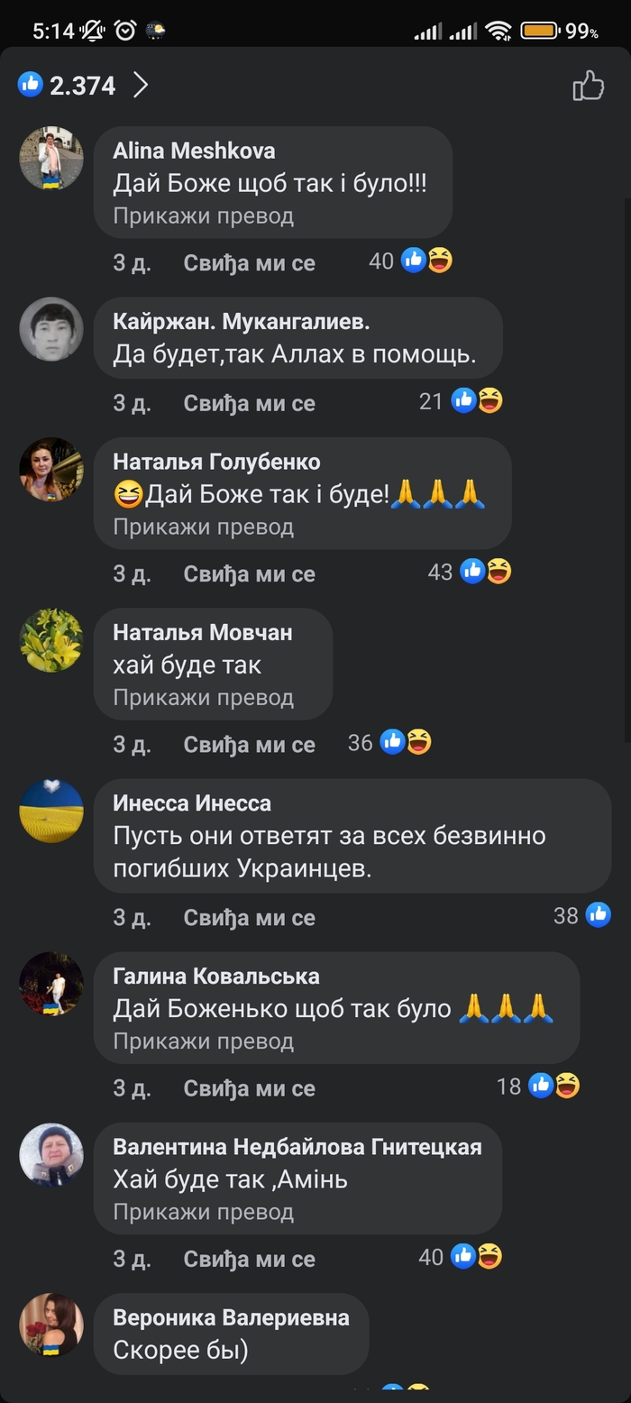Image resolution: width=631 pixels, height=1403 pixels.
Task: Open the Инесса Инесса profile name
Action: (x=192, y=802)
